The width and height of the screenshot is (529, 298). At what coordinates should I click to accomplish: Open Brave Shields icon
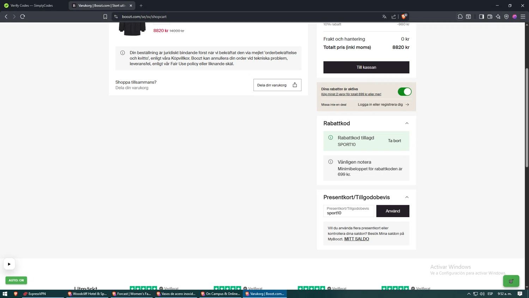(x=404, y=16)
